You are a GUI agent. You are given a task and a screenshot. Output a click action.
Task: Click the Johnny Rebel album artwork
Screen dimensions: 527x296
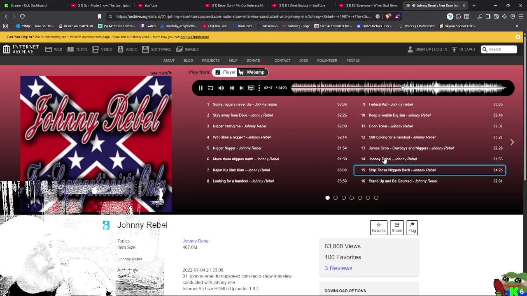(x=96, y=144)
